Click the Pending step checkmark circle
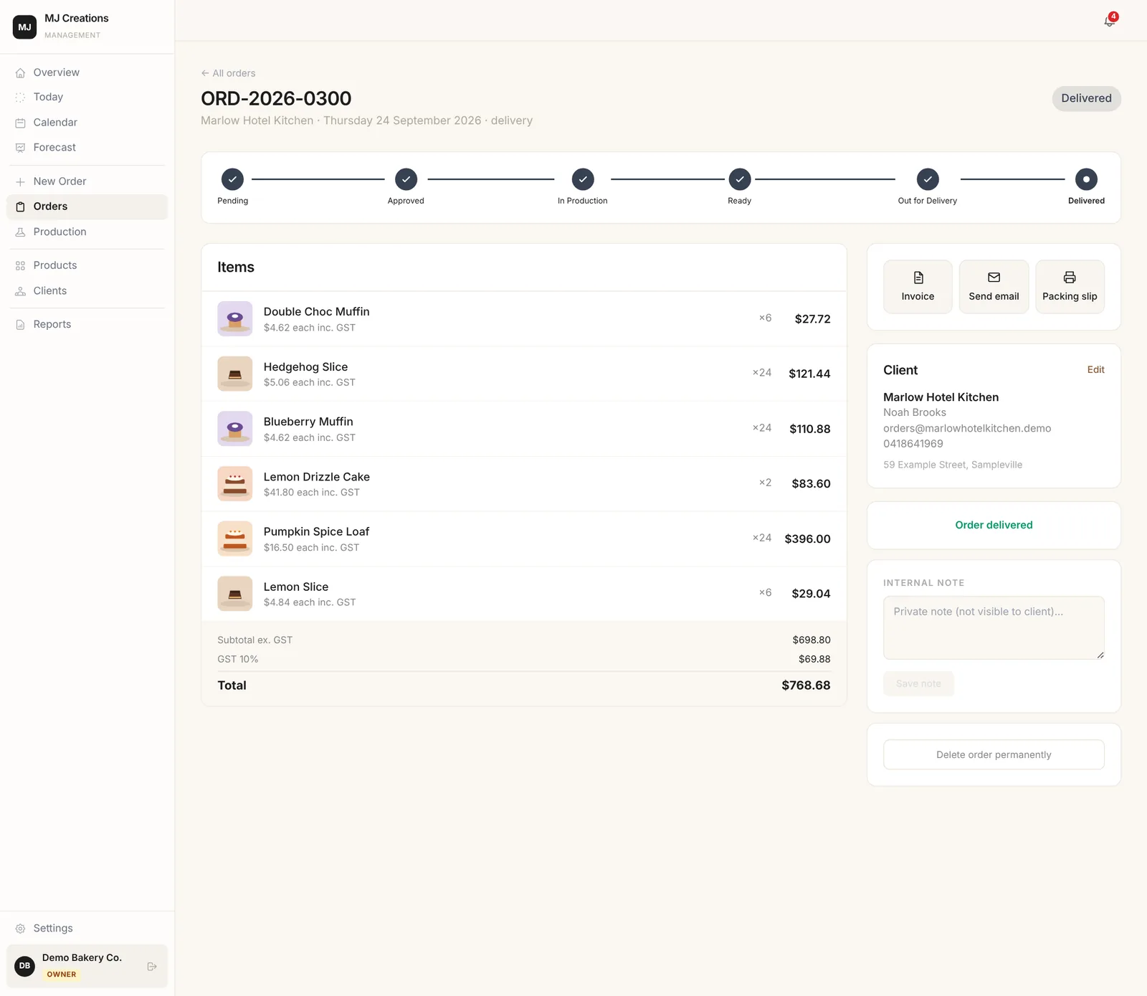Image resolution: width=1147 pixels, height=996 pixels. [232, 179]
